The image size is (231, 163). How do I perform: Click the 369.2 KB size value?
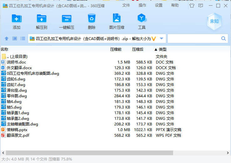point(122,73)
